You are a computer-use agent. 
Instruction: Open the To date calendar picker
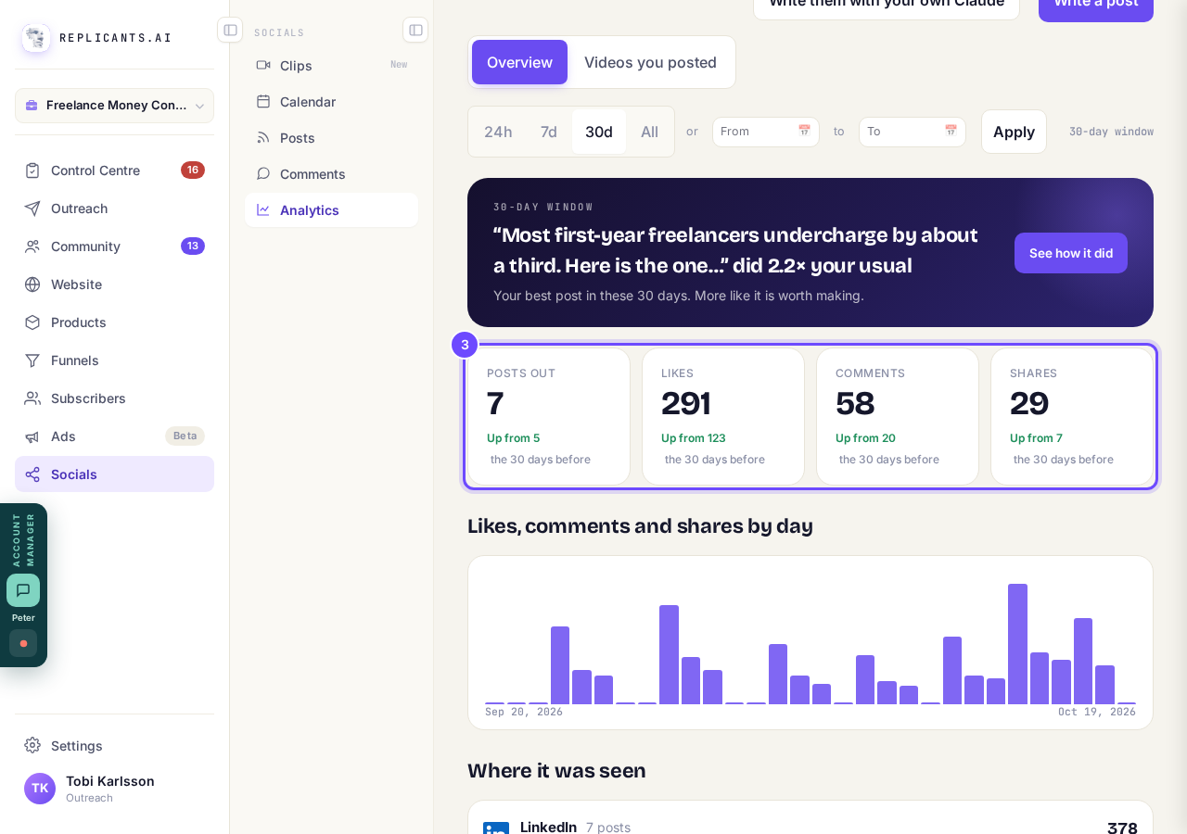pyautogui.click(x=951, y=132)
